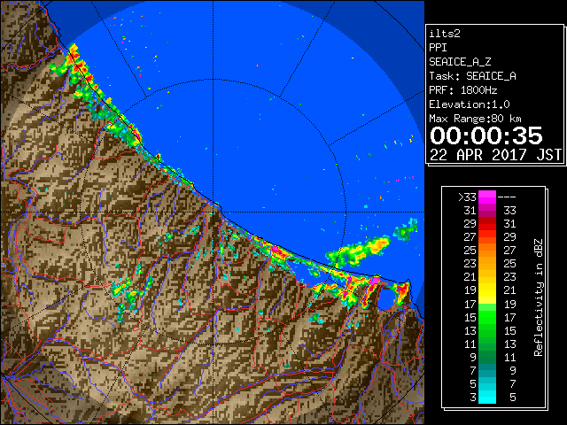The width and height of the screenshot is (567, 425).
Task: Click the yellow 19-21 dBZ legend swatch
Action: (x=487, y=290)
